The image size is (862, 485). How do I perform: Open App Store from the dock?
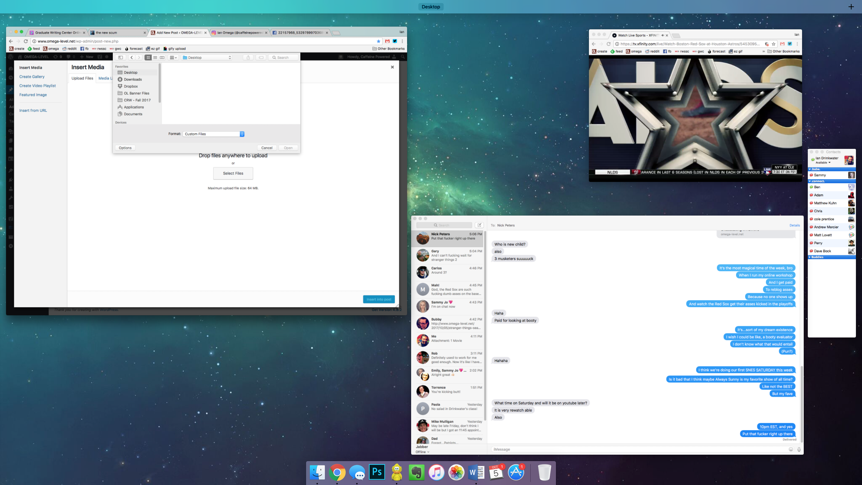pyautogui.click(x=516, y=472)
